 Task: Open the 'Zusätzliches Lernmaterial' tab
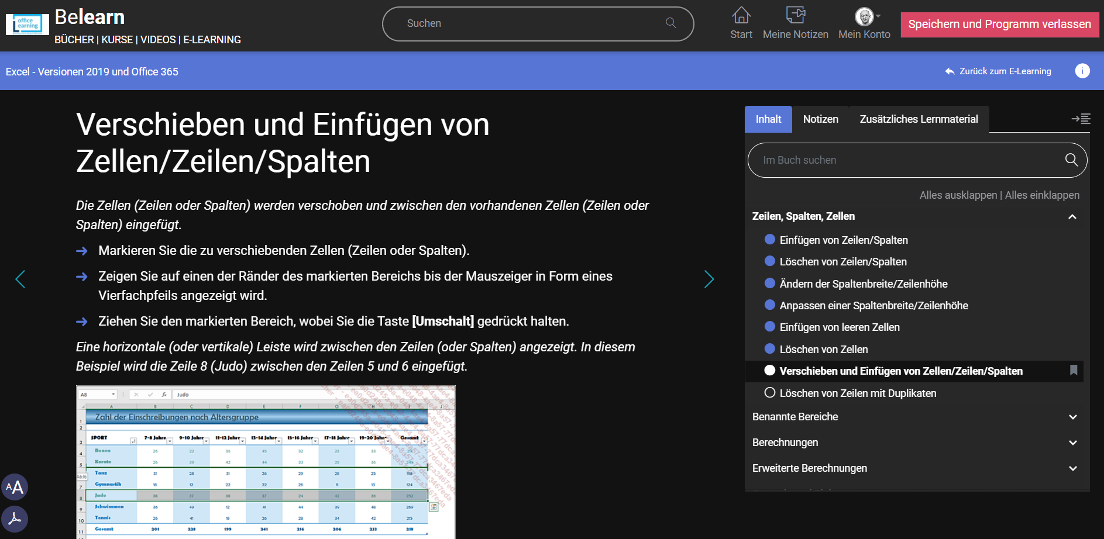[918, 119]
